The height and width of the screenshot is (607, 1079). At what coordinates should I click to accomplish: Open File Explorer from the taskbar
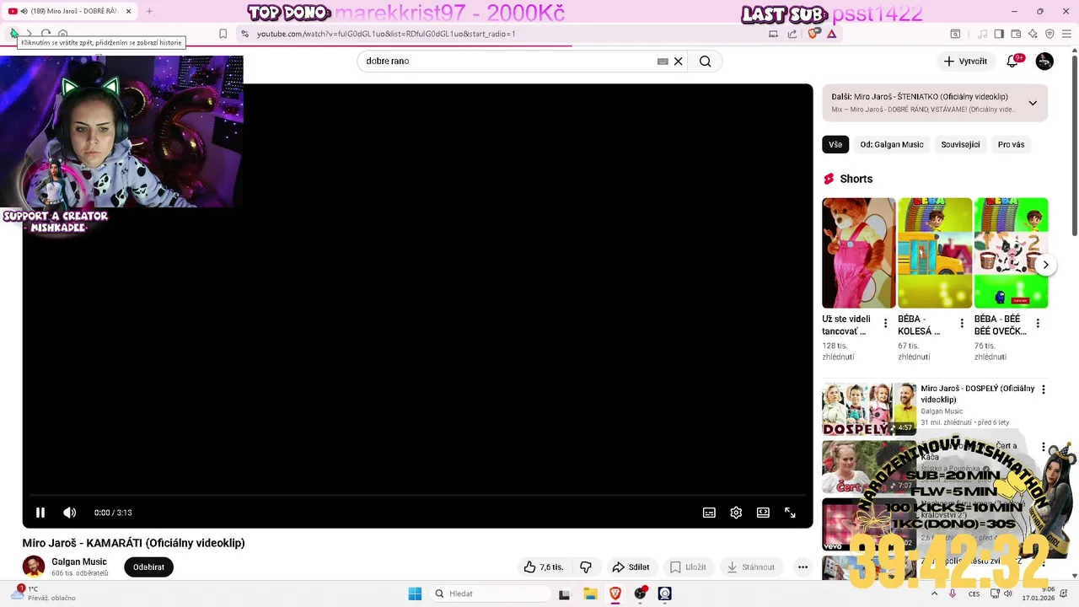(x=590, y=594)
